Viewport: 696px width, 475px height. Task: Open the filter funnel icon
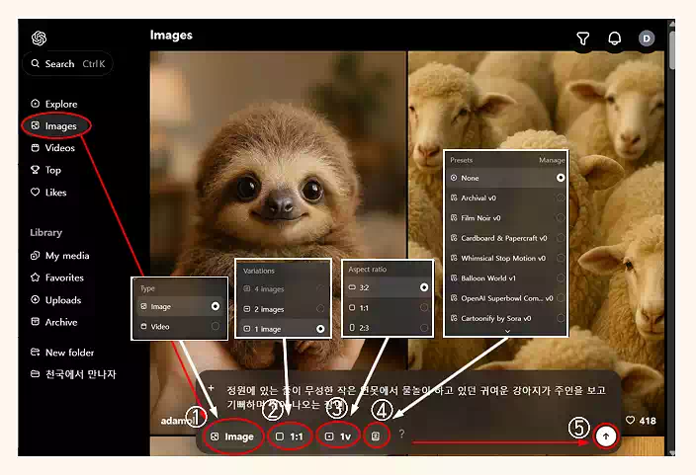click(x=583, y=39)
